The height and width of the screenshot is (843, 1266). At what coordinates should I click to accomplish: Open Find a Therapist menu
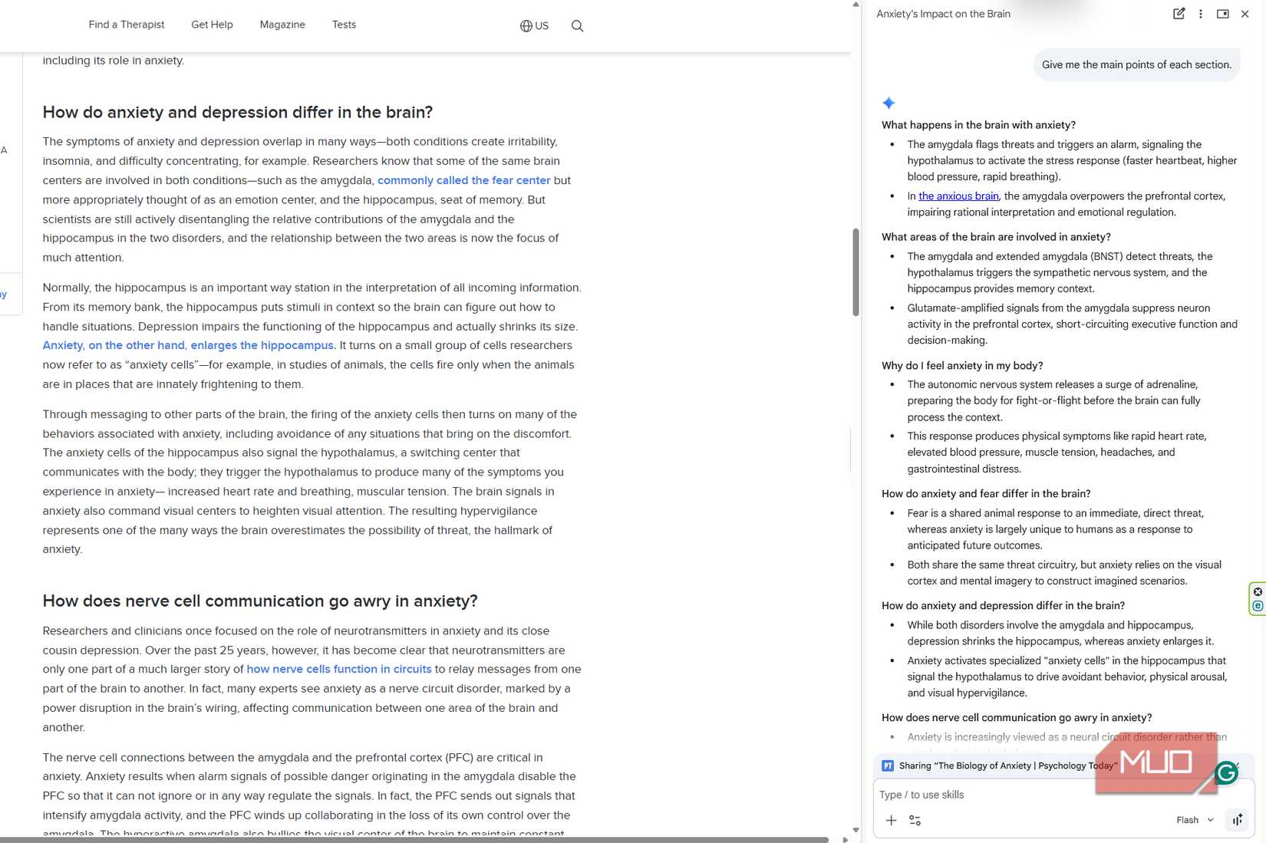127,25
